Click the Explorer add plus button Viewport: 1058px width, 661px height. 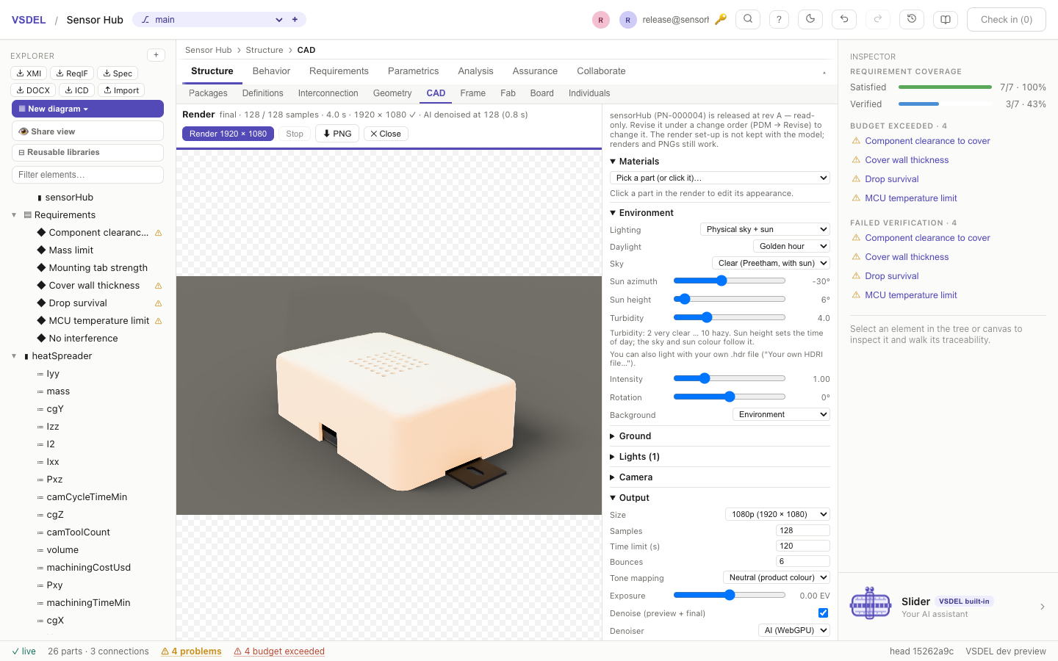click(156, 55)
